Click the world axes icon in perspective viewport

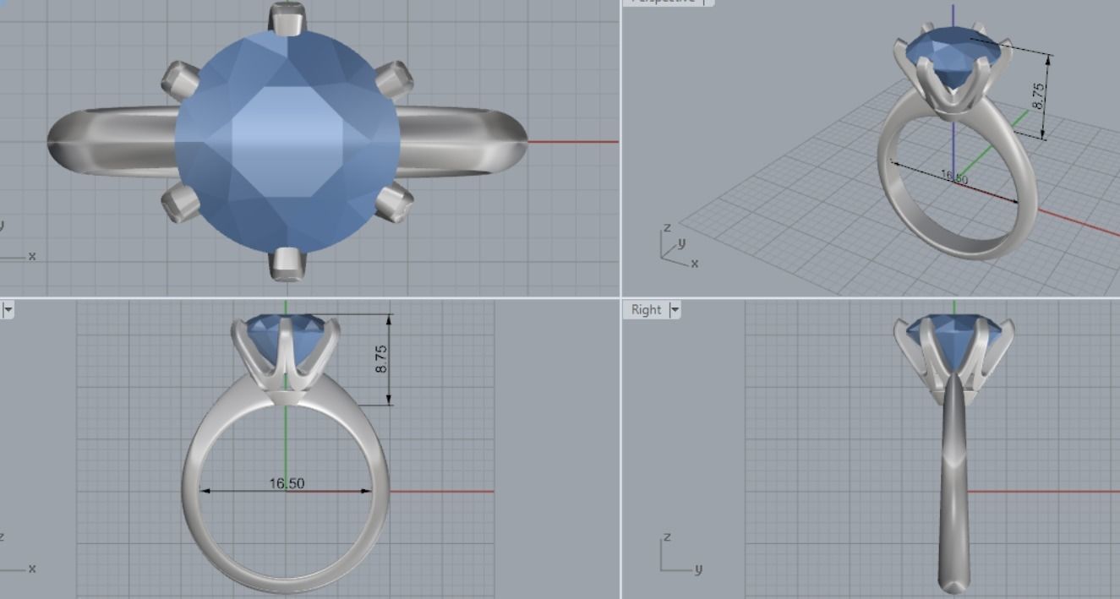pyautogui.click(x=678, y=248)
